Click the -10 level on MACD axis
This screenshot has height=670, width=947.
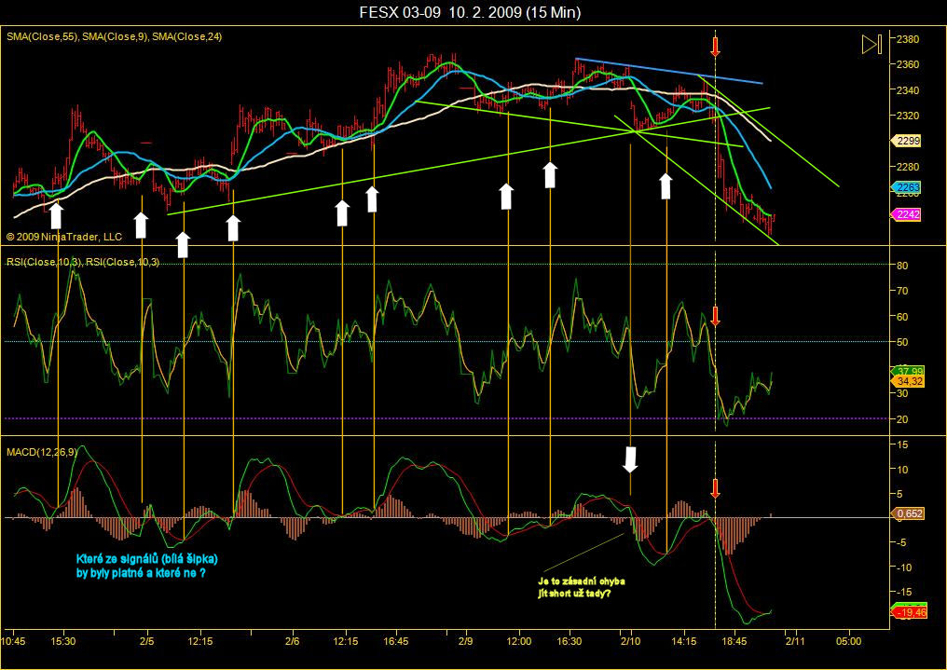[903, 567]
